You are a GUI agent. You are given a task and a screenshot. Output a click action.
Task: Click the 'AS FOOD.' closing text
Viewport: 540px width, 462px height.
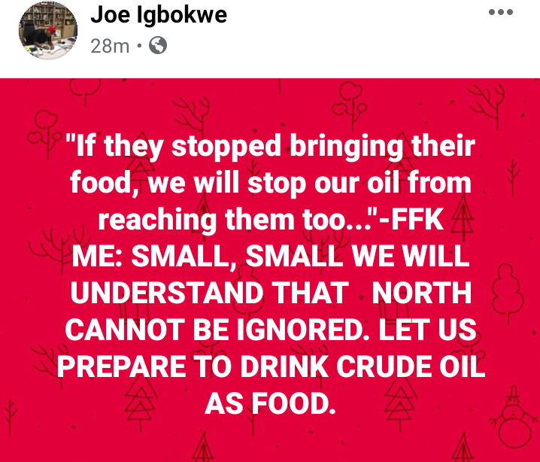pos(270,403)
